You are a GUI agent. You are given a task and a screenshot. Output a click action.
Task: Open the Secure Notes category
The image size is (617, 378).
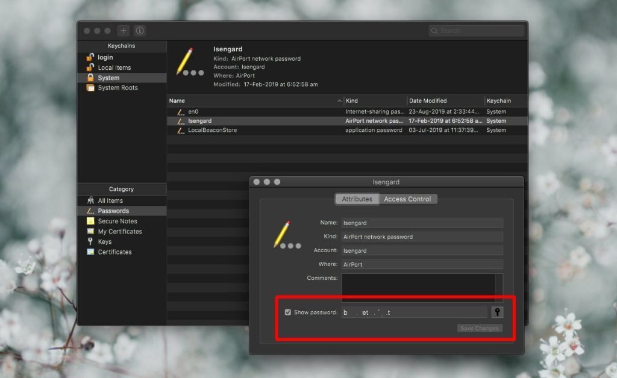coord(116,221)
